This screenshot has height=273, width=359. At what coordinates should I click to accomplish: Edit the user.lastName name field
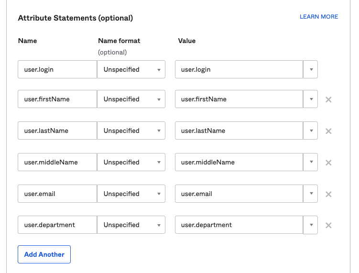57,131
